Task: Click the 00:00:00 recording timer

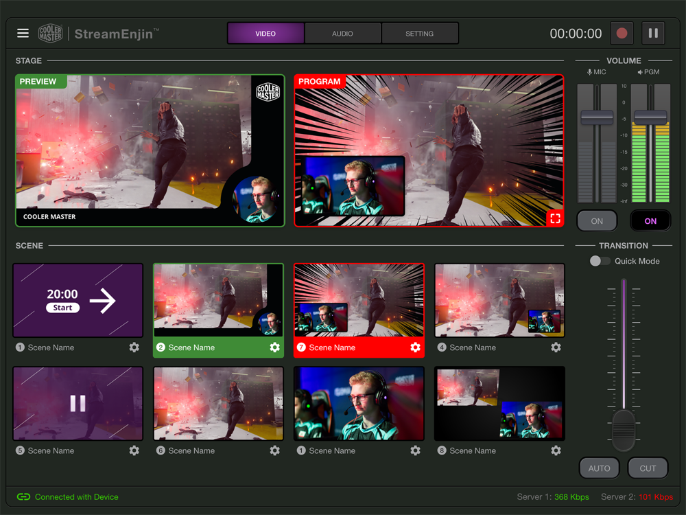Action: tap(576, 34)
